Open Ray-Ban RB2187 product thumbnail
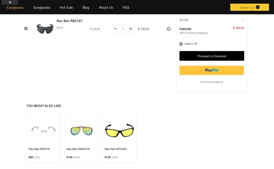This screenshot has height=169, width=274. click(45, 29)
